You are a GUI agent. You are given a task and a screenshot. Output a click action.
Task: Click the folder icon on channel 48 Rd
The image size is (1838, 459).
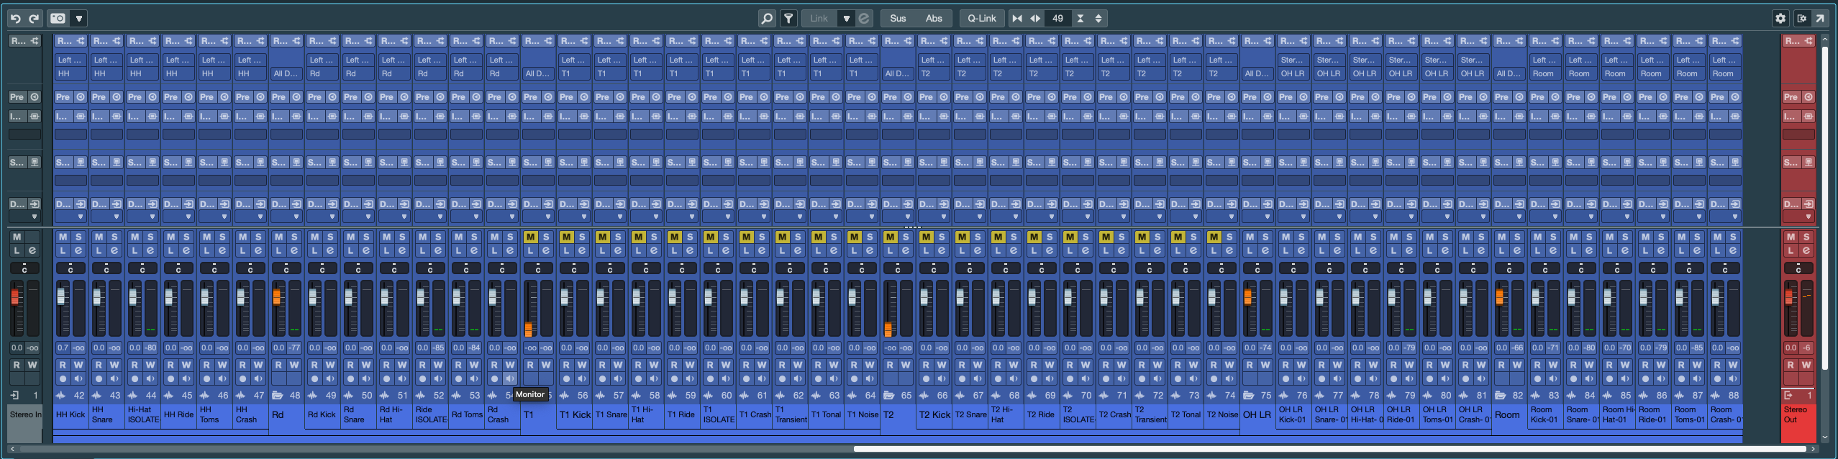(x=278, y=395)
